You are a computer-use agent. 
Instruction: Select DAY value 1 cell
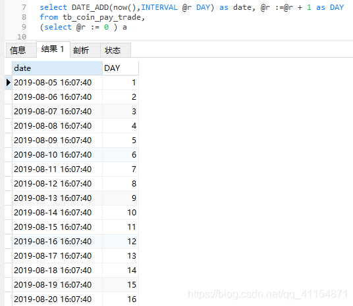pyautogui.click(x=121, y=83)
